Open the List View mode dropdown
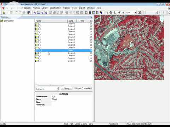This screenshot has width=170, height=127. click(x=57, y=89)
